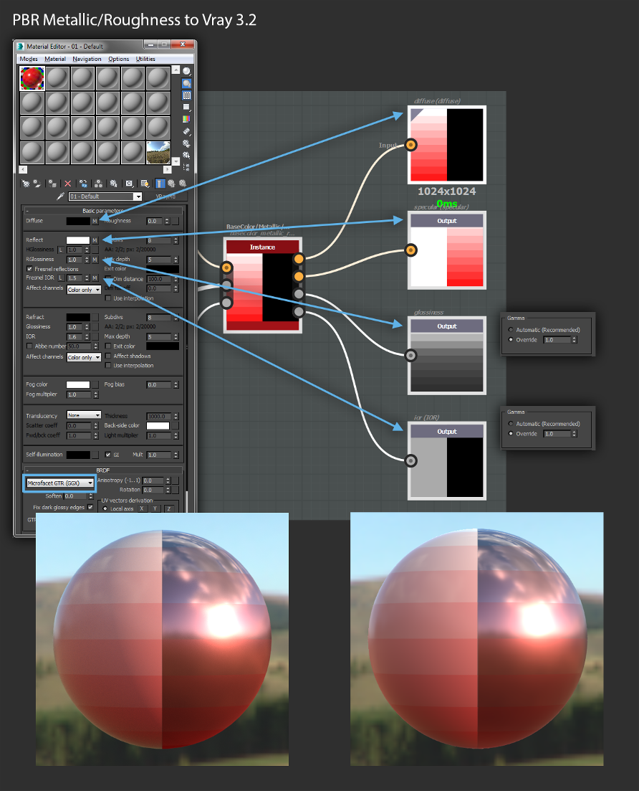Select the red sphere material slot
Image resolution: width=639 pixels, height=791 pixels.
click(x=32, y=79)
